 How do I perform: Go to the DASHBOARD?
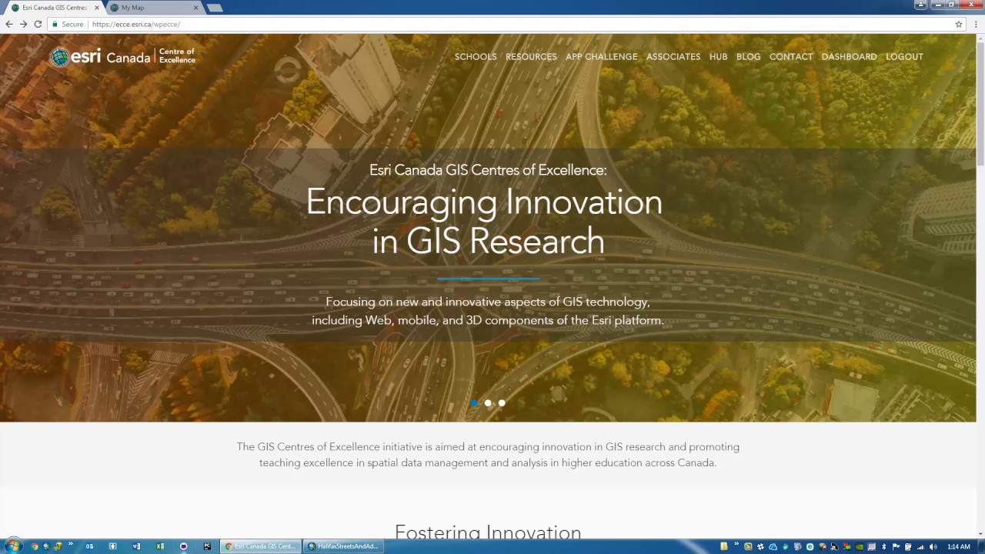849,57
